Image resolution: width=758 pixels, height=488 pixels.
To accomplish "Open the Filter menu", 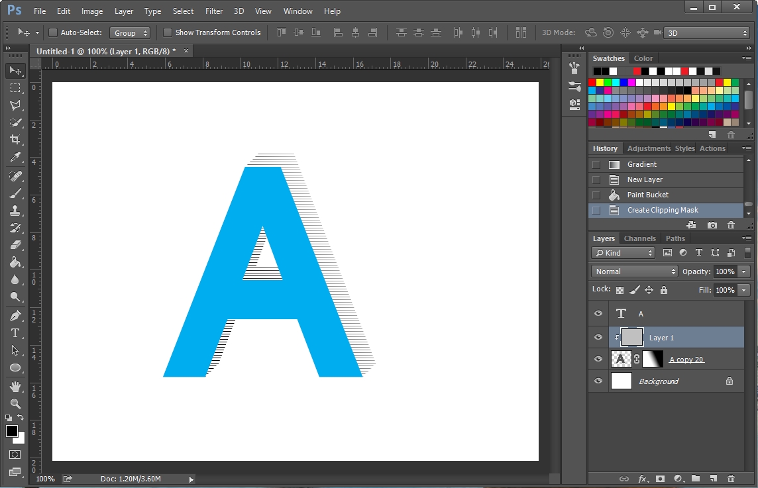I will tap(213, 11).
